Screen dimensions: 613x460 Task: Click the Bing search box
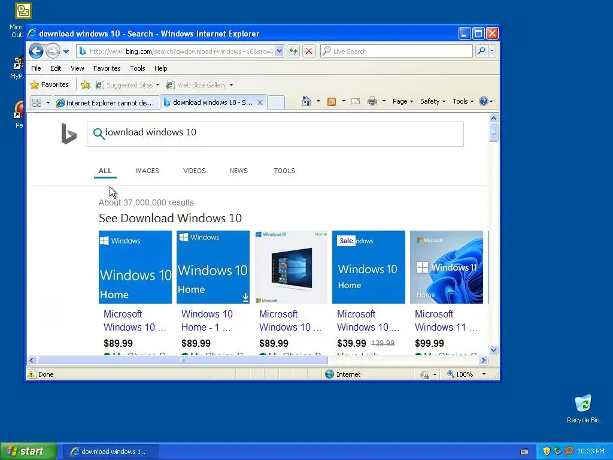pos(275,134)
